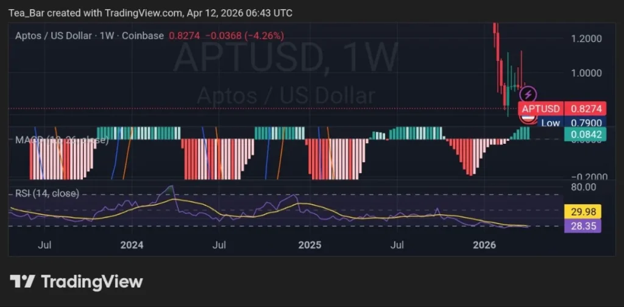Click the TradingView logo at bottom
Viewport: 624px width, 307px height.
pos(76,281)
